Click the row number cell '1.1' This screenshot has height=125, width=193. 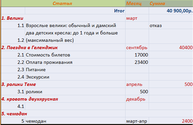coord(13,25)
